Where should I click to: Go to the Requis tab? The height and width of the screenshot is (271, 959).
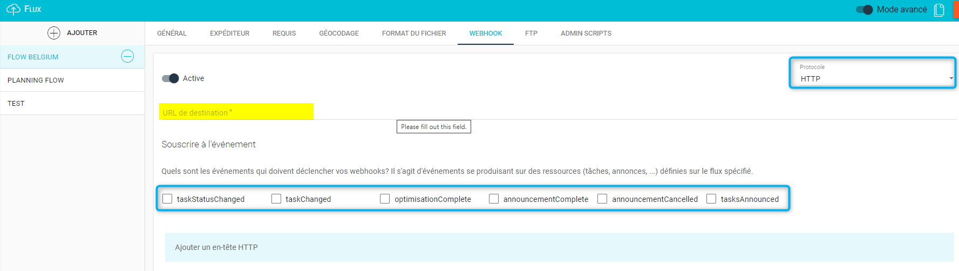click(x=284, y=33)
